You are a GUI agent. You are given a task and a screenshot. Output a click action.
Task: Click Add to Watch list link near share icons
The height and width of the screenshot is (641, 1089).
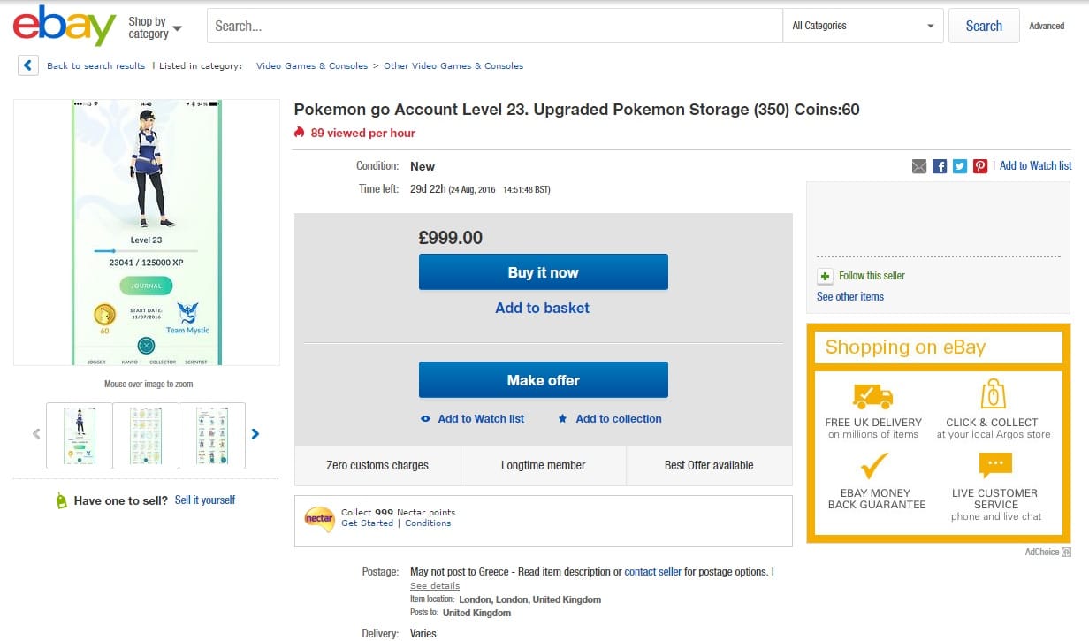click(1036, 166)
